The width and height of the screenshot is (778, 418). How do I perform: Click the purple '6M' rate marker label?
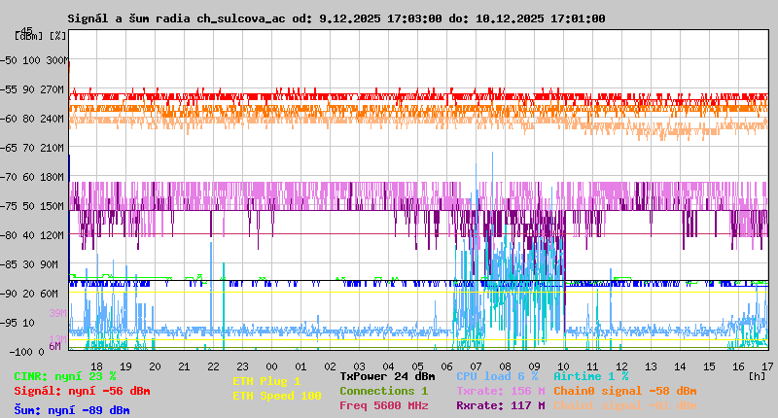(x=54, y=346)
